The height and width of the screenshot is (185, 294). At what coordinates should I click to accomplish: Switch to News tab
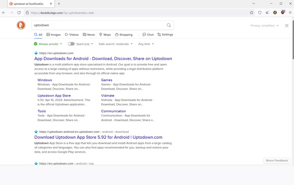point(89,35)
